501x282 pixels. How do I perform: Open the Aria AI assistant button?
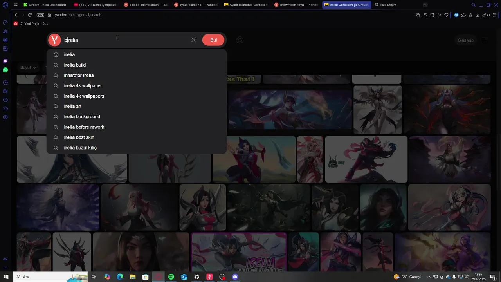click(x=486, y=15)
